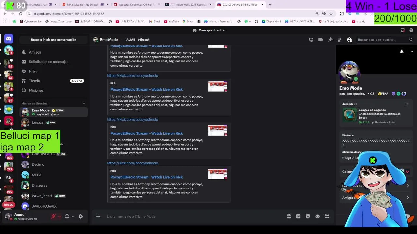Open the Gmail bookmark
Screen dimensions: 417x234
155,22
